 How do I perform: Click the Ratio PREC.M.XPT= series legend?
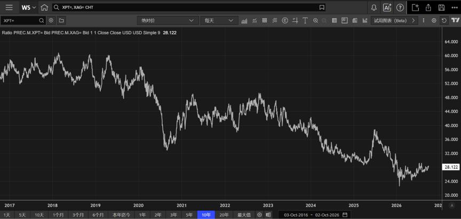[81, 33]
